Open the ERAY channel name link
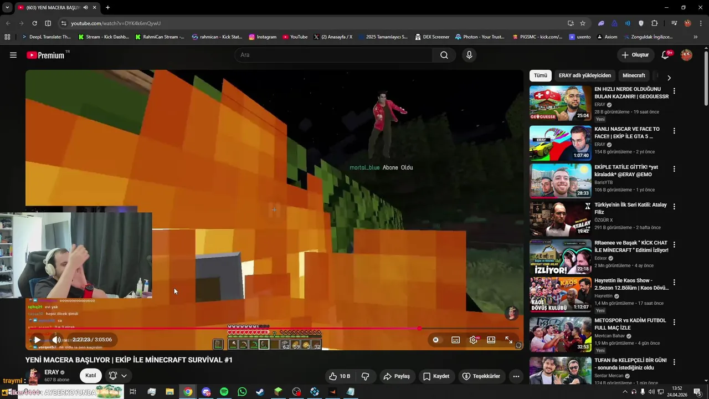The image size is (709, 399). (52, 372)
